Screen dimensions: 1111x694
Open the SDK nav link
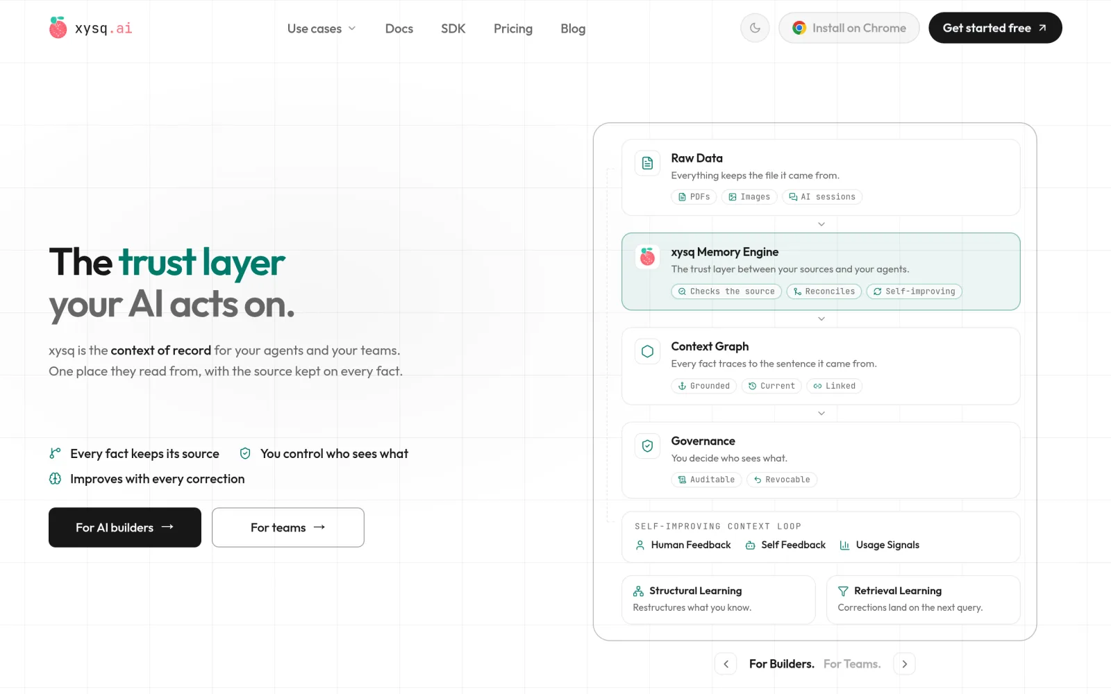[453, 28]
